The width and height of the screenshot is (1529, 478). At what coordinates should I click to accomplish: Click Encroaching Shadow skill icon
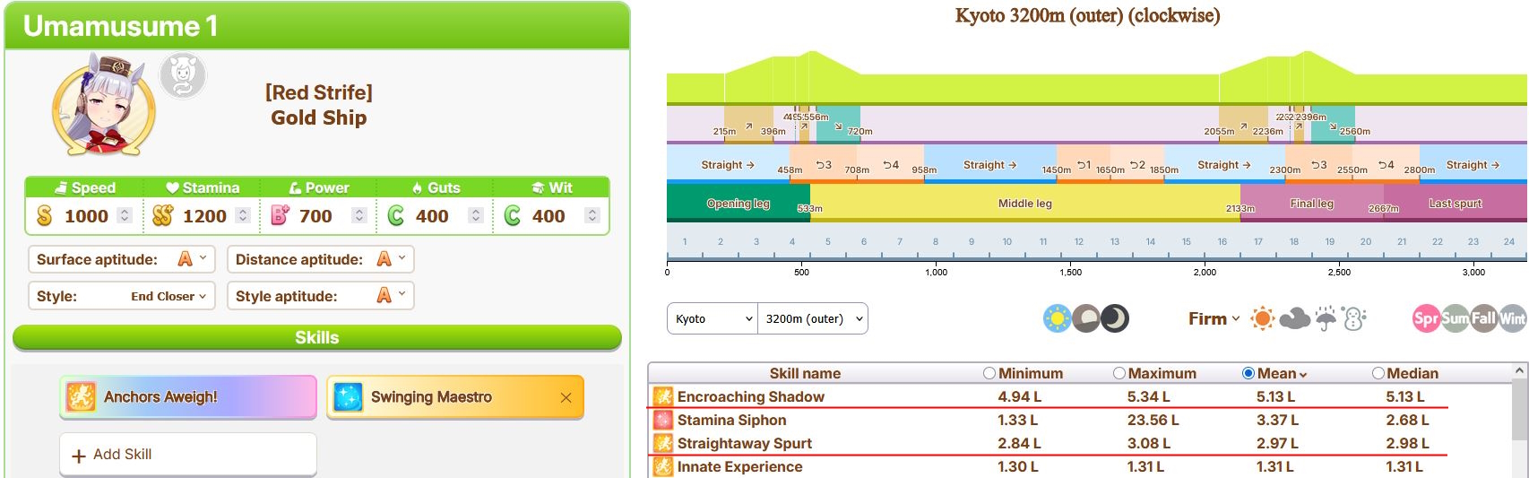click(662, 396)
